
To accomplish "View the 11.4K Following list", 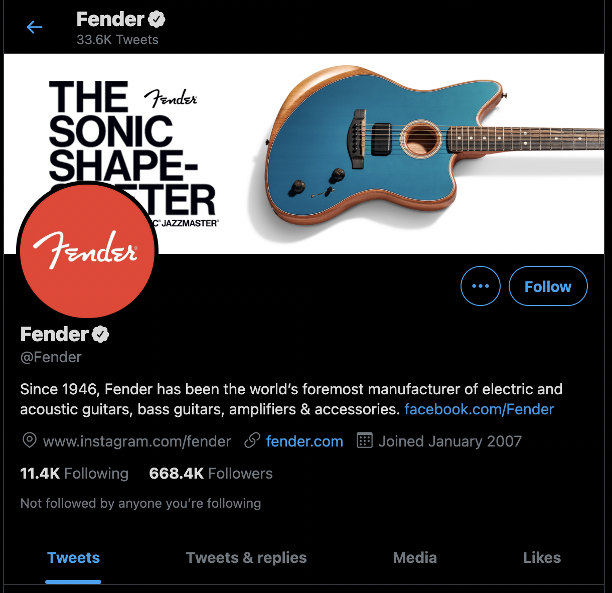I will [74, 473].
